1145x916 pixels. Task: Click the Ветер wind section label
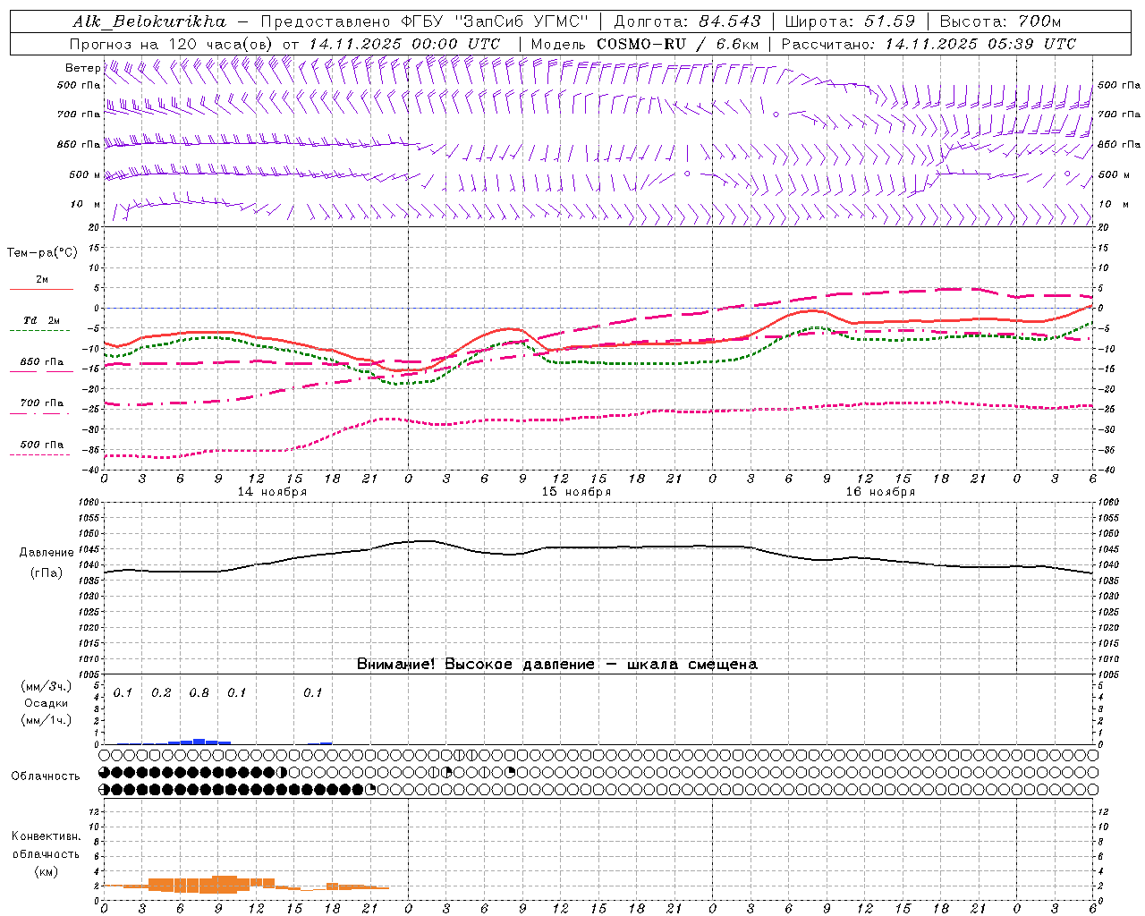pyautogui.click(x=83, y=68)
